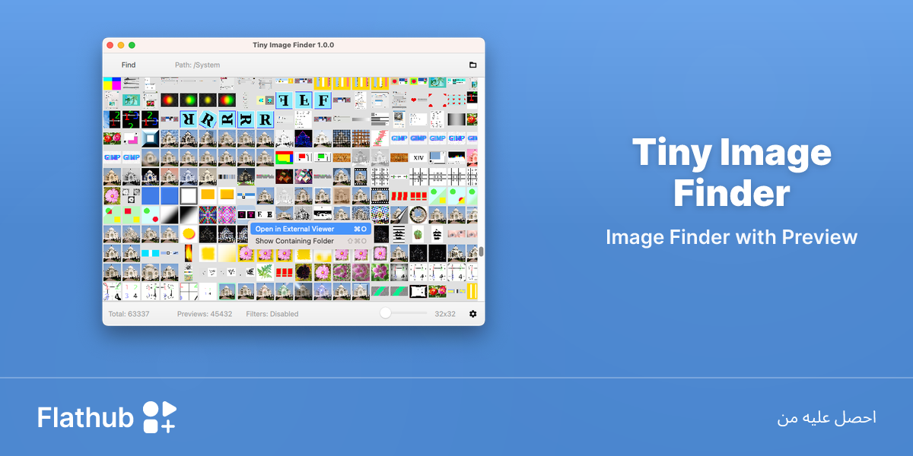Select the red heart thumbnail
This screenshot has height=456, width=913.
click(418, 100)
